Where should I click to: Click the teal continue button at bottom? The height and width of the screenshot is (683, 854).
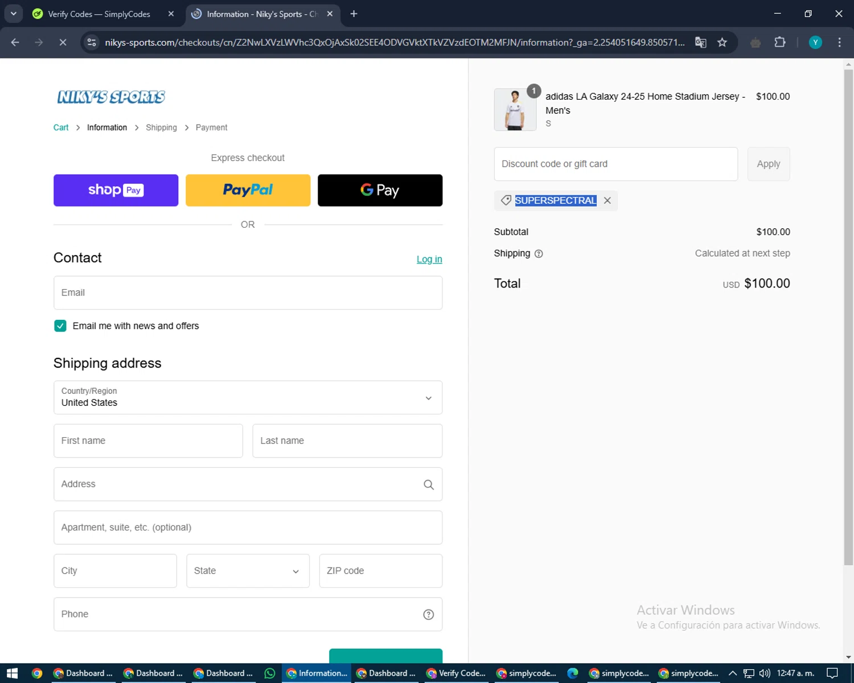(385, 656)
